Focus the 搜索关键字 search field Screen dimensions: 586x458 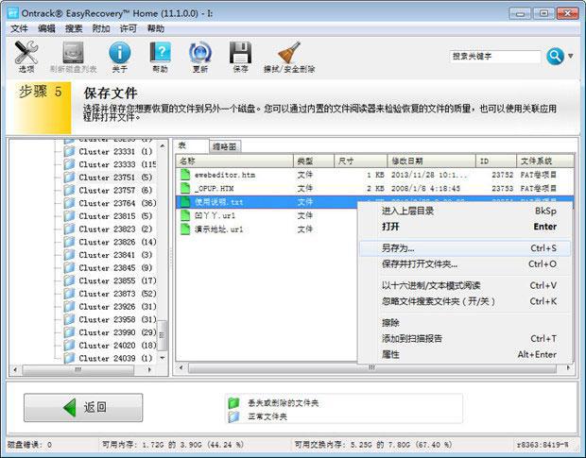(495, 57)
